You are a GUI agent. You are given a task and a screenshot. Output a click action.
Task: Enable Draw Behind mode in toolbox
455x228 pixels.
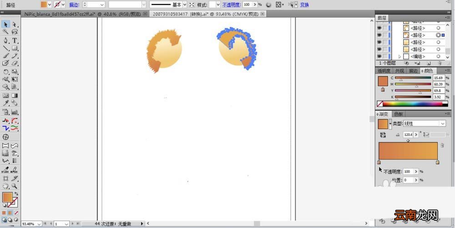(10, 220)
